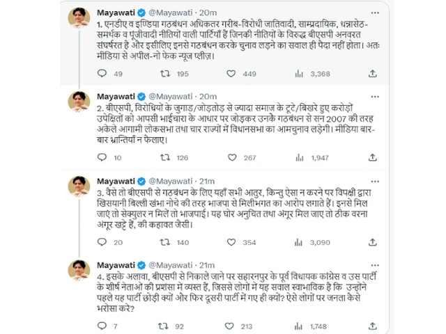Retweet the post with 140 retweets
446x334 pixels.
pos(164,241)
